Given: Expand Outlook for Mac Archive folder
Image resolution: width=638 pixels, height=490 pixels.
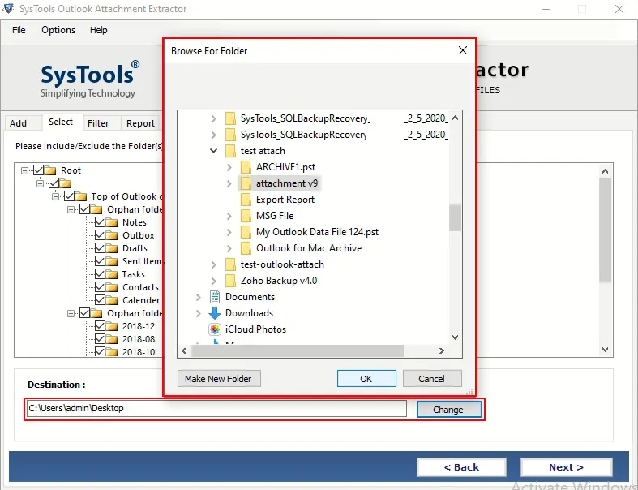Looking at the screenshot, I should coord(229,248).
